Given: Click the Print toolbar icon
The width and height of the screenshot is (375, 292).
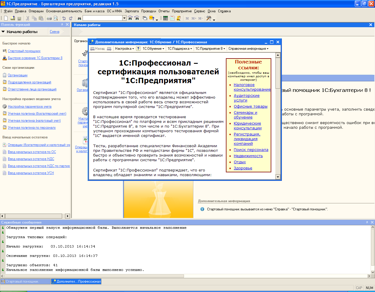Looking at the screenshot, I should coord(49,18).
